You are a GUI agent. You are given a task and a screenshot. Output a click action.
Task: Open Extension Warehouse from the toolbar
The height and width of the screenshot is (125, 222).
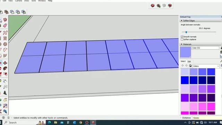(170, 6)
